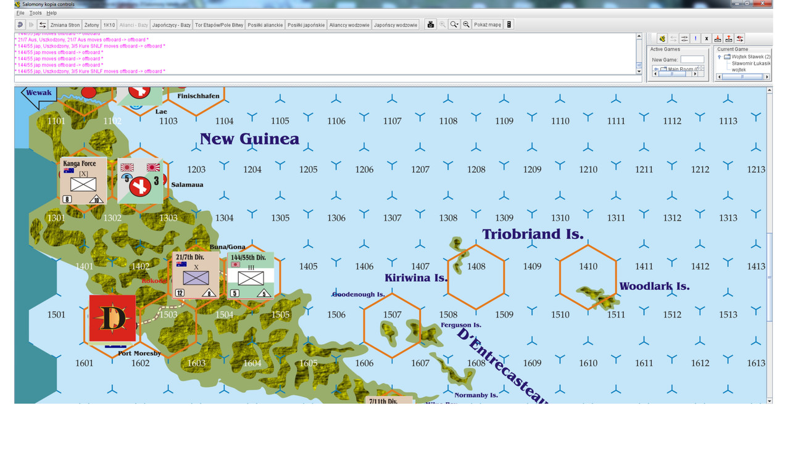Click the Japanese counter near Lae
Image resolution: width=790 pixels, height=452 pixels.
pos(140,97)
